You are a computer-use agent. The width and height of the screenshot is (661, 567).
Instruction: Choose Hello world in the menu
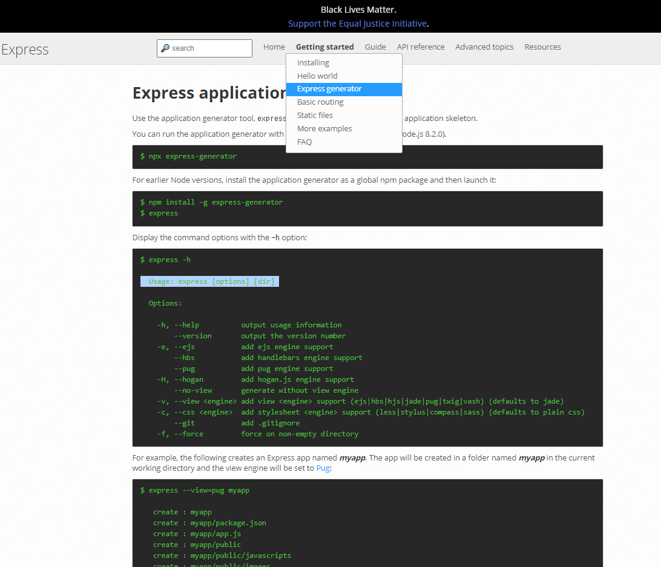[317, 76]
